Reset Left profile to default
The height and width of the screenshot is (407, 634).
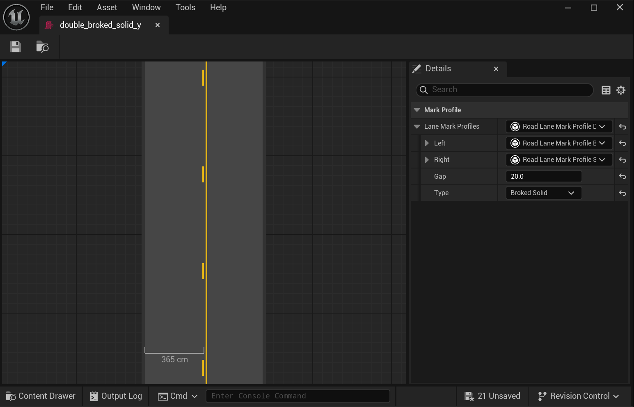623,143
